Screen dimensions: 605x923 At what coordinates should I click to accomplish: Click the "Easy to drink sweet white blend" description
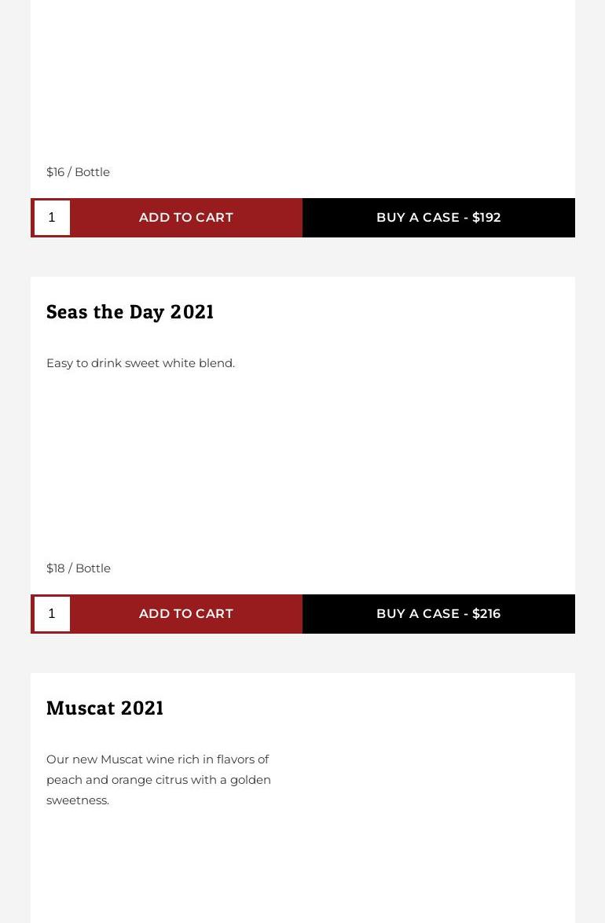pos(140,363)
